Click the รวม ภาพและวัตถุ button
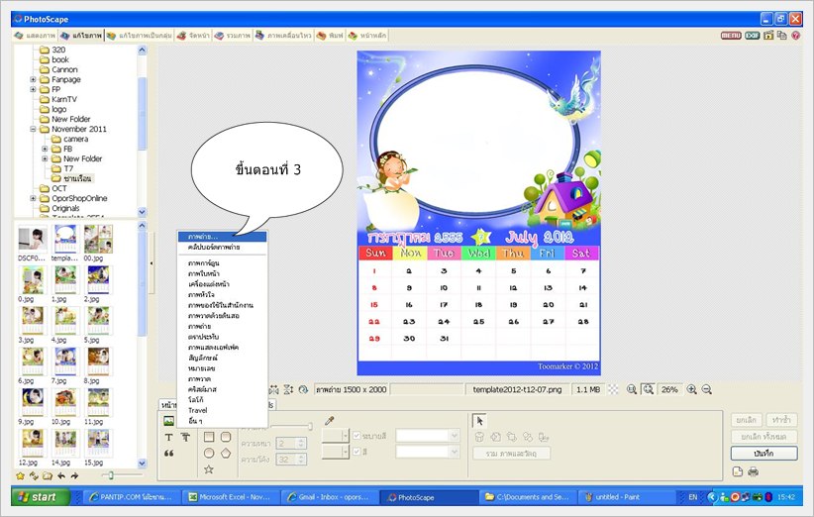Screen dimensions: 814x517 click(511, 454)
